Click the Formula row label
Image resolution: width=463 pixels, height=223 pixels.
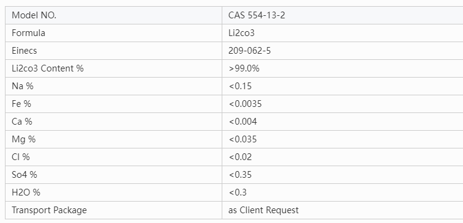(x=28, y=33)
